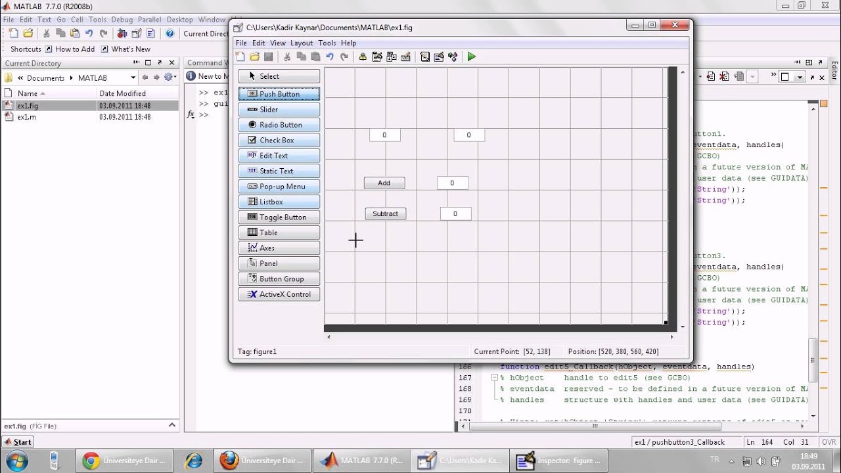
Task: Open the Tools menu in GUIDE window
Action: coord(327,43)
